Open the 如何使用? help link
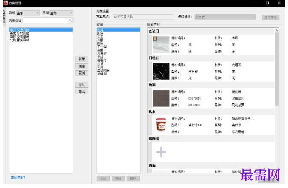The image size is (288, 188). [x=18, y=178]
